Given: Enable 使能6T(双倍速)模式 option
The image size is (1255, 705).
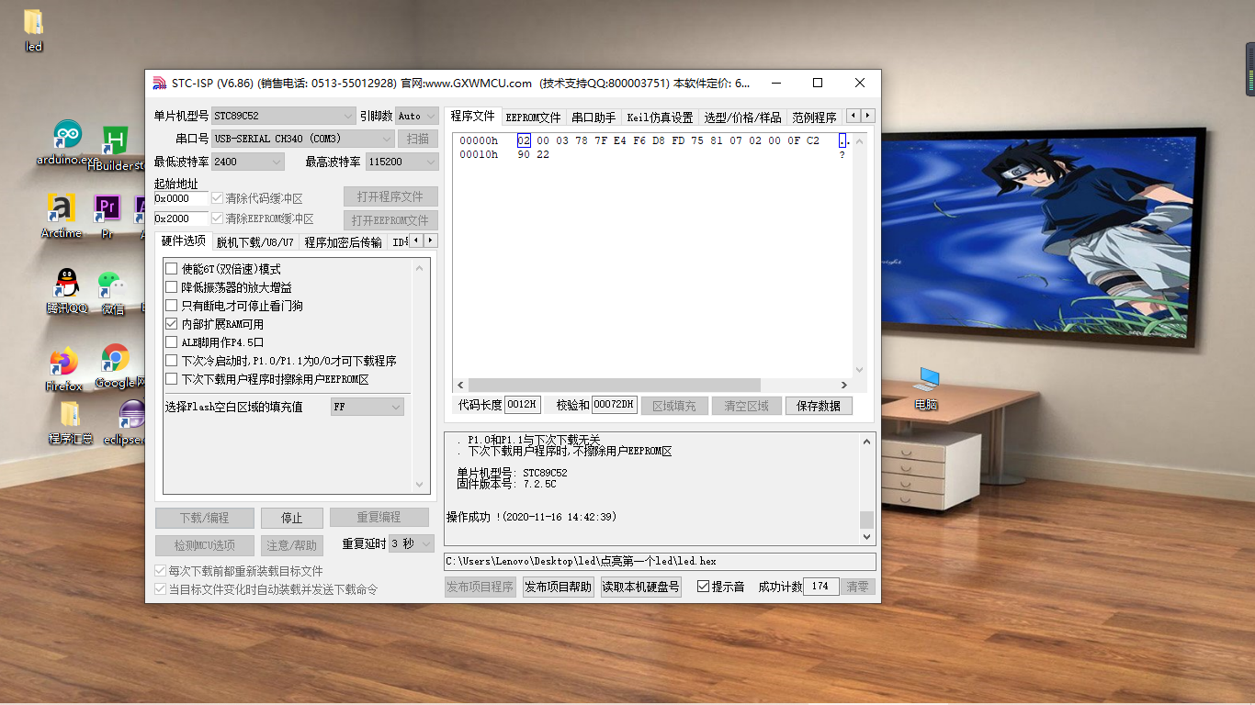Looking at the screenshot, I should pyautogui.click(x=171, y=269).
